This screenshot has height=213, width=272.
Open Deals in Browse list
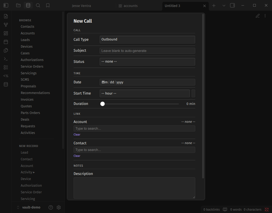[25, 120]
